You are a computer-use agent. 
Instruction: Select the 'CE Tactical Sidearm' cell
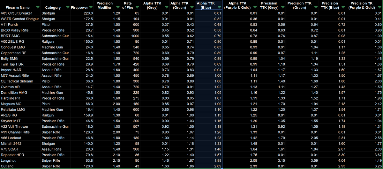click(20, 81)
